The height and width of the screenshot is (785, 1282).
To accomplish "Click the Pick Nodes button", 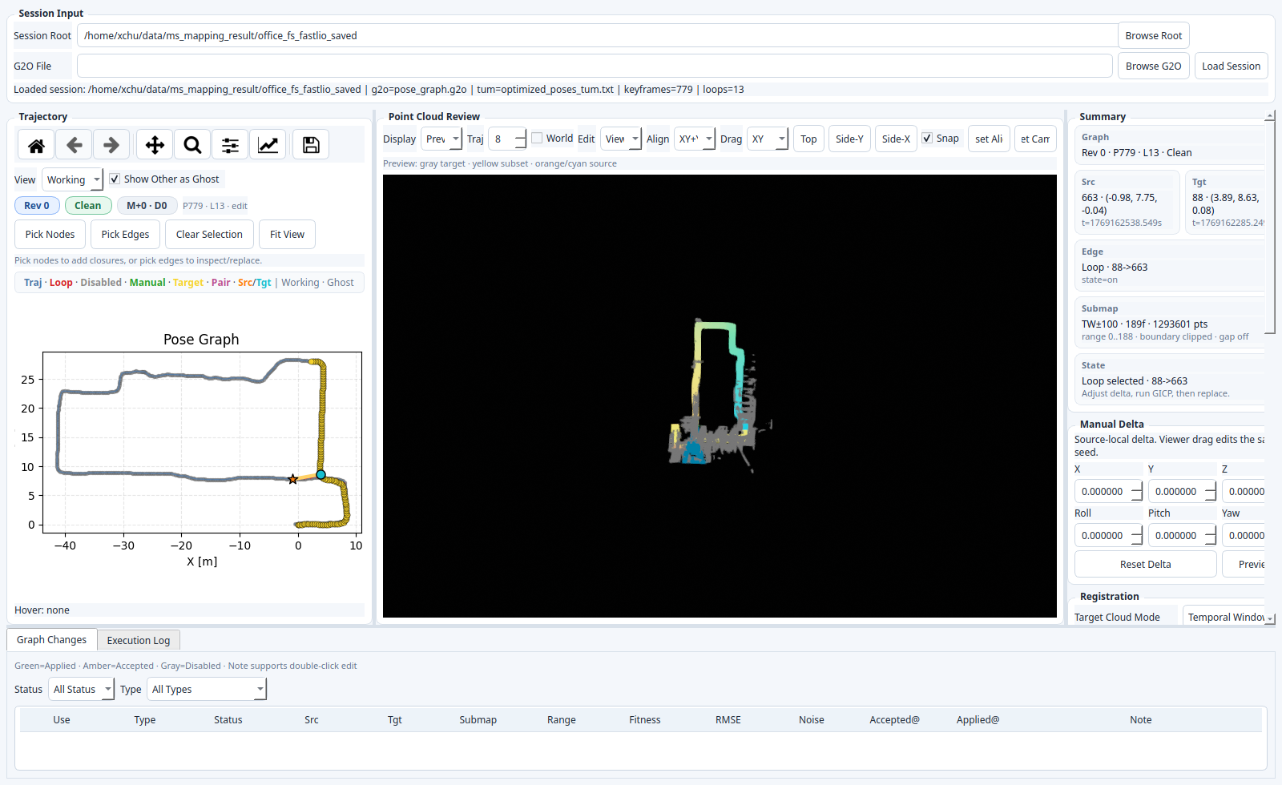I will pyautogui.click(x=50, y=234).
